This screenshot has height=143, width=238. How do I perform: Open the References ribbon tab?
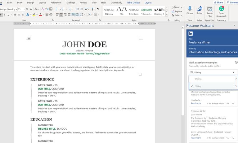(x=56, y=2)
